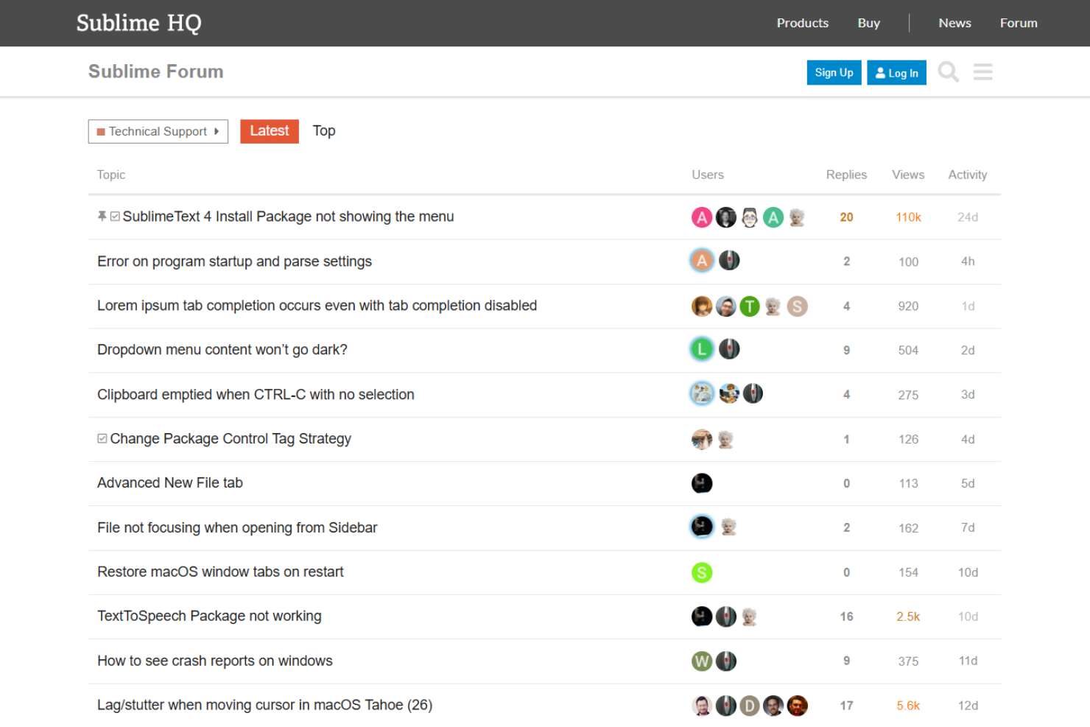Click the first avatar on Lorem ipsum topic

[702, 306]
